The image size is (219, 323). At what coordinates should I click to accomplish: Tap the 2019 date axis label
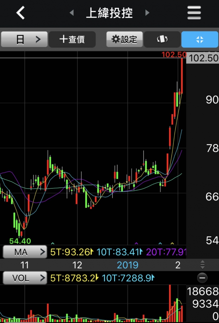(127, 265)
